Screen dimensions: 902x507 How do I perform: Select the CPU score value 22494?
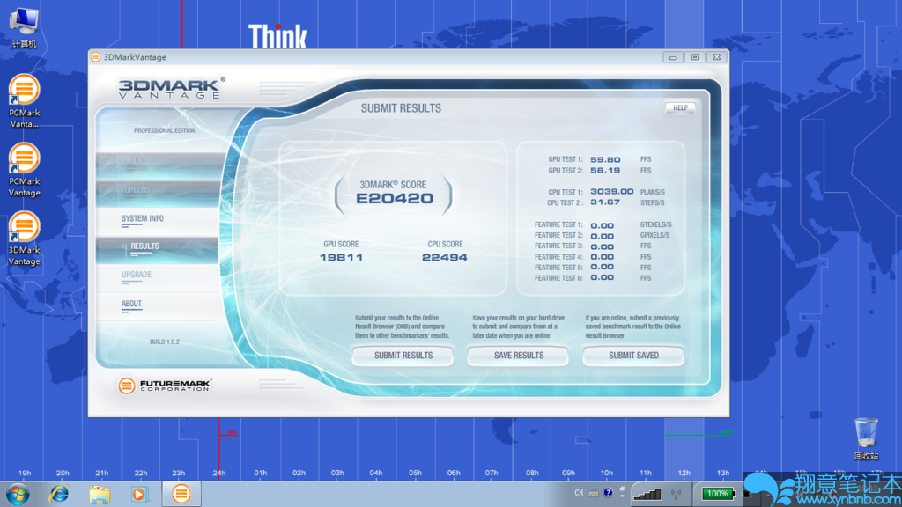[445, 258]
